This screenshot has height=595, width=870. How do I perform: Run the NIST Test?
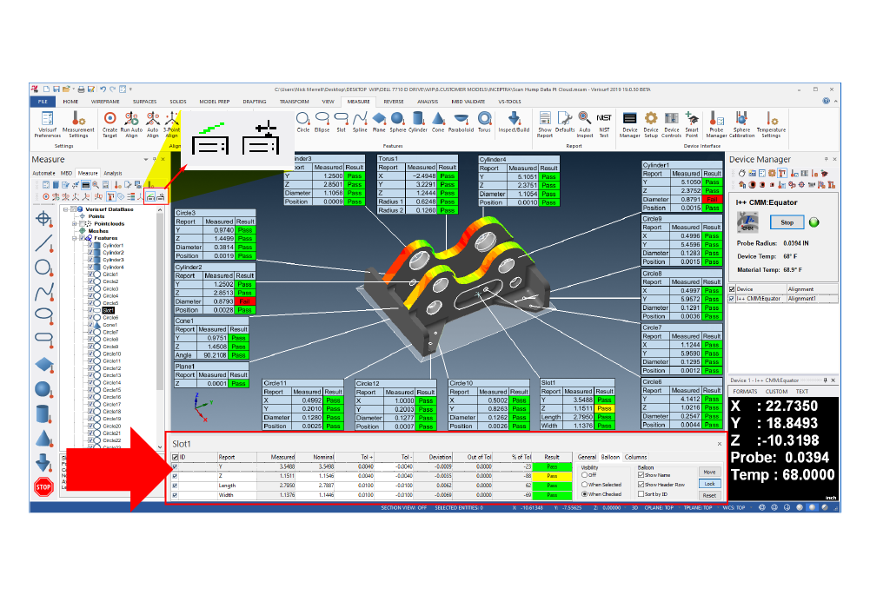pyautogui.click(x=604, y=124)
